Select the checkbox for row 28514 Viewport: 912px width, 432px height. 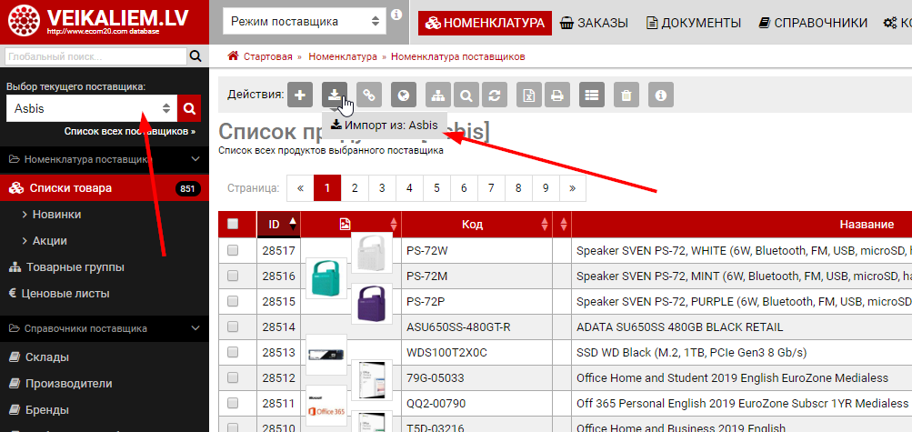pos(233,327)
